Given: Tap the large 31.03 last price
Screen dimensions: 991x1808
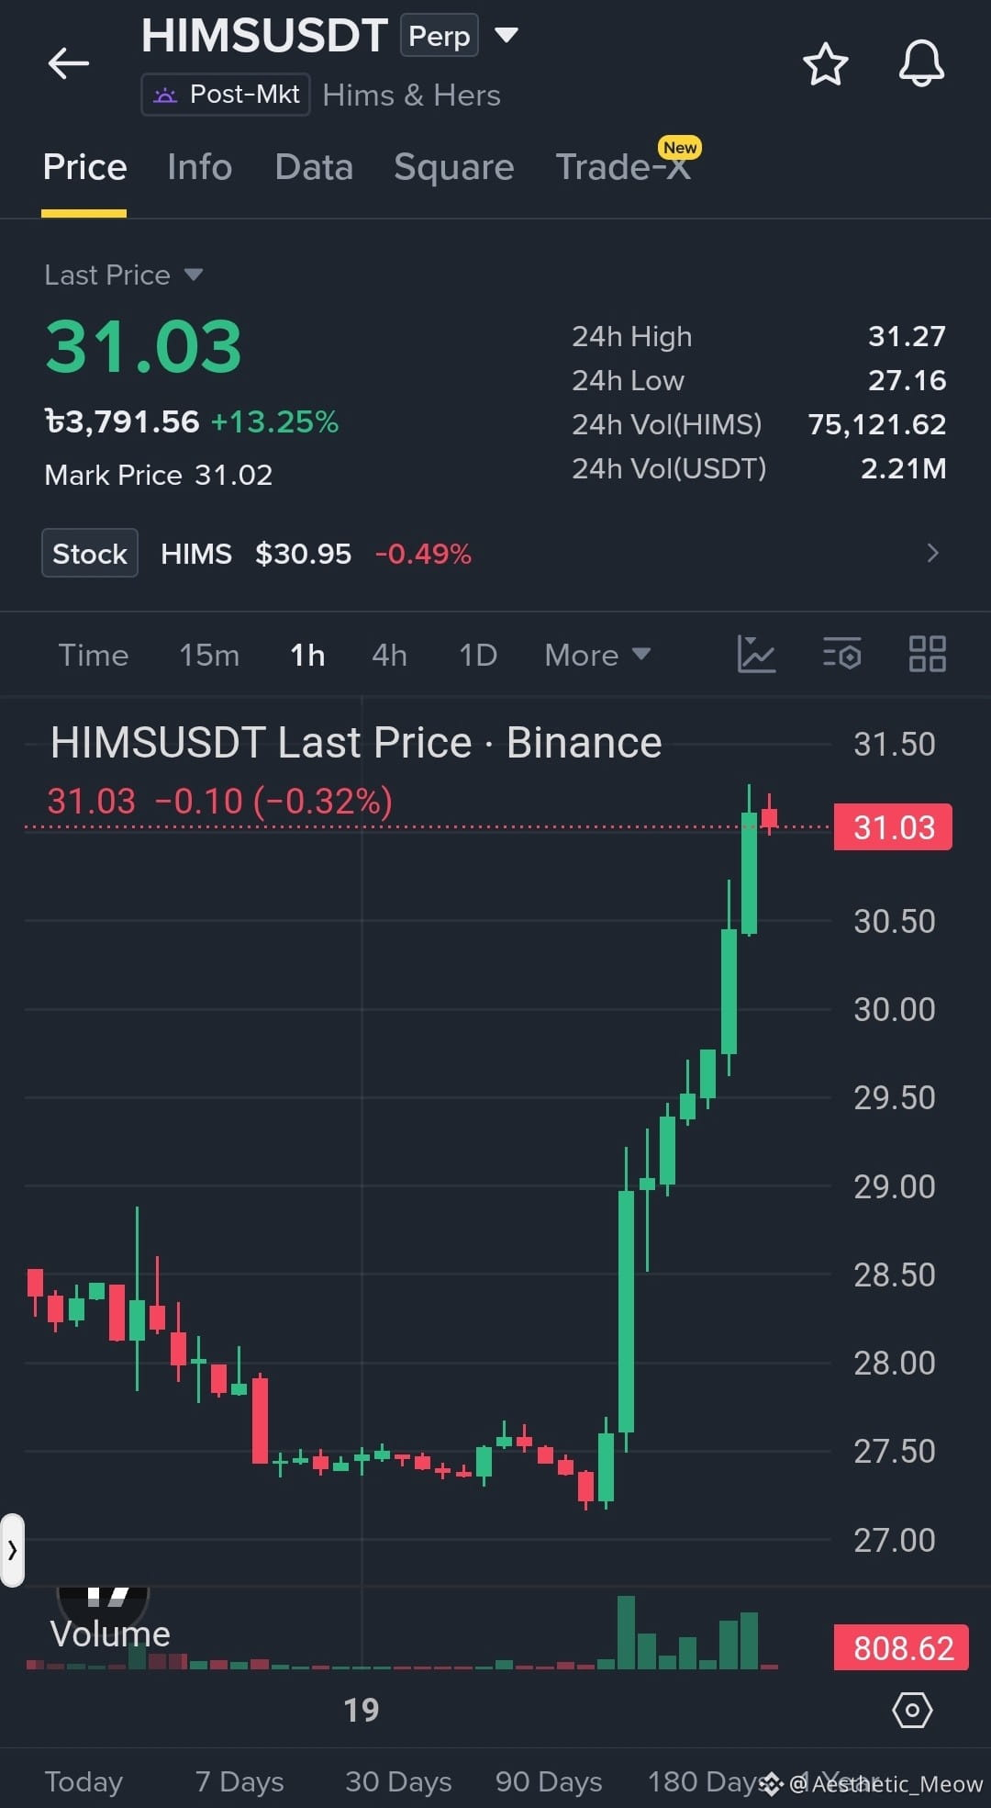Looking at the screenshot, I should tap(143, 347).
